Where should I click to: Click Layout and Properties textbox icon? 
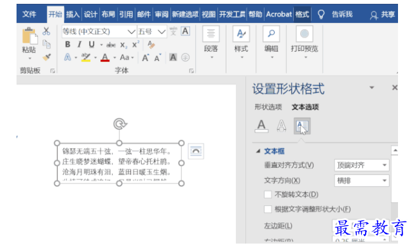pyautogui.click(x=302, y=126)
